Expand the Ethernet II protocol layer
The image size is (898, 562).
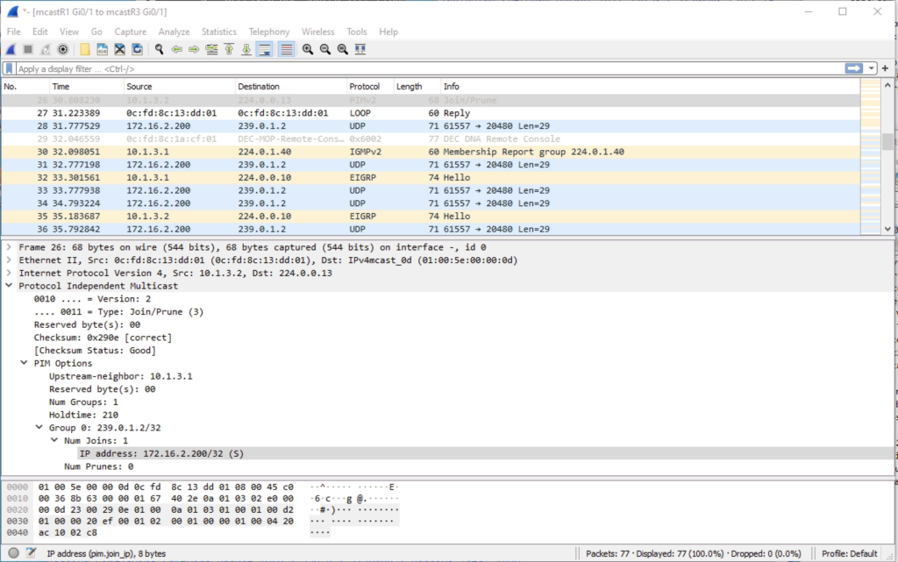coord(10,260)
